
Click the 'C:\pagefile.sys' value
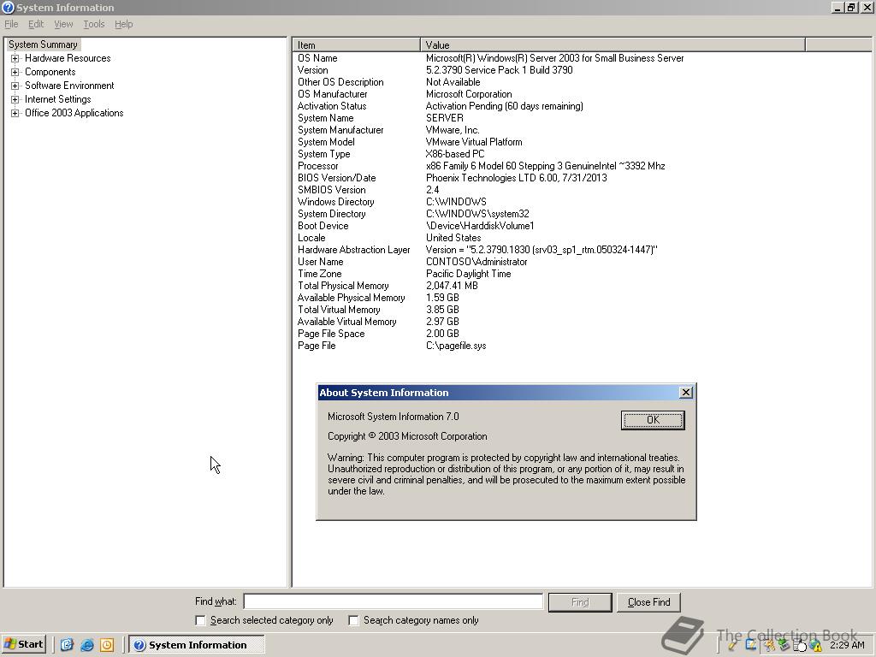[456, 346]
